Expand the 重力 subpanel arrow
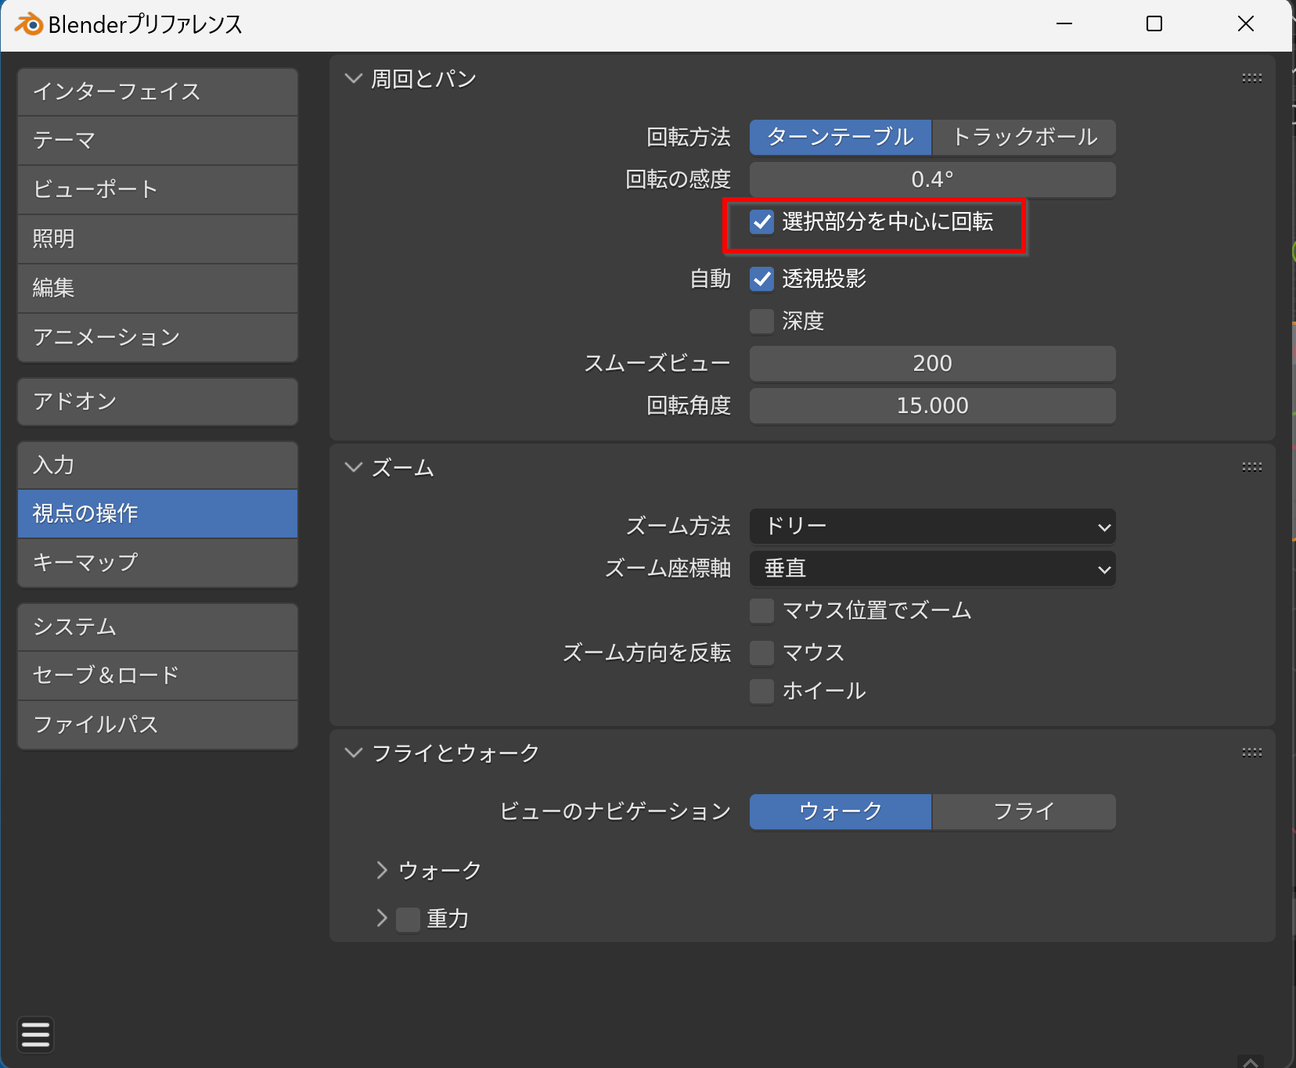Screen dimensions: 1296x1068 click(x=382, y=919)
